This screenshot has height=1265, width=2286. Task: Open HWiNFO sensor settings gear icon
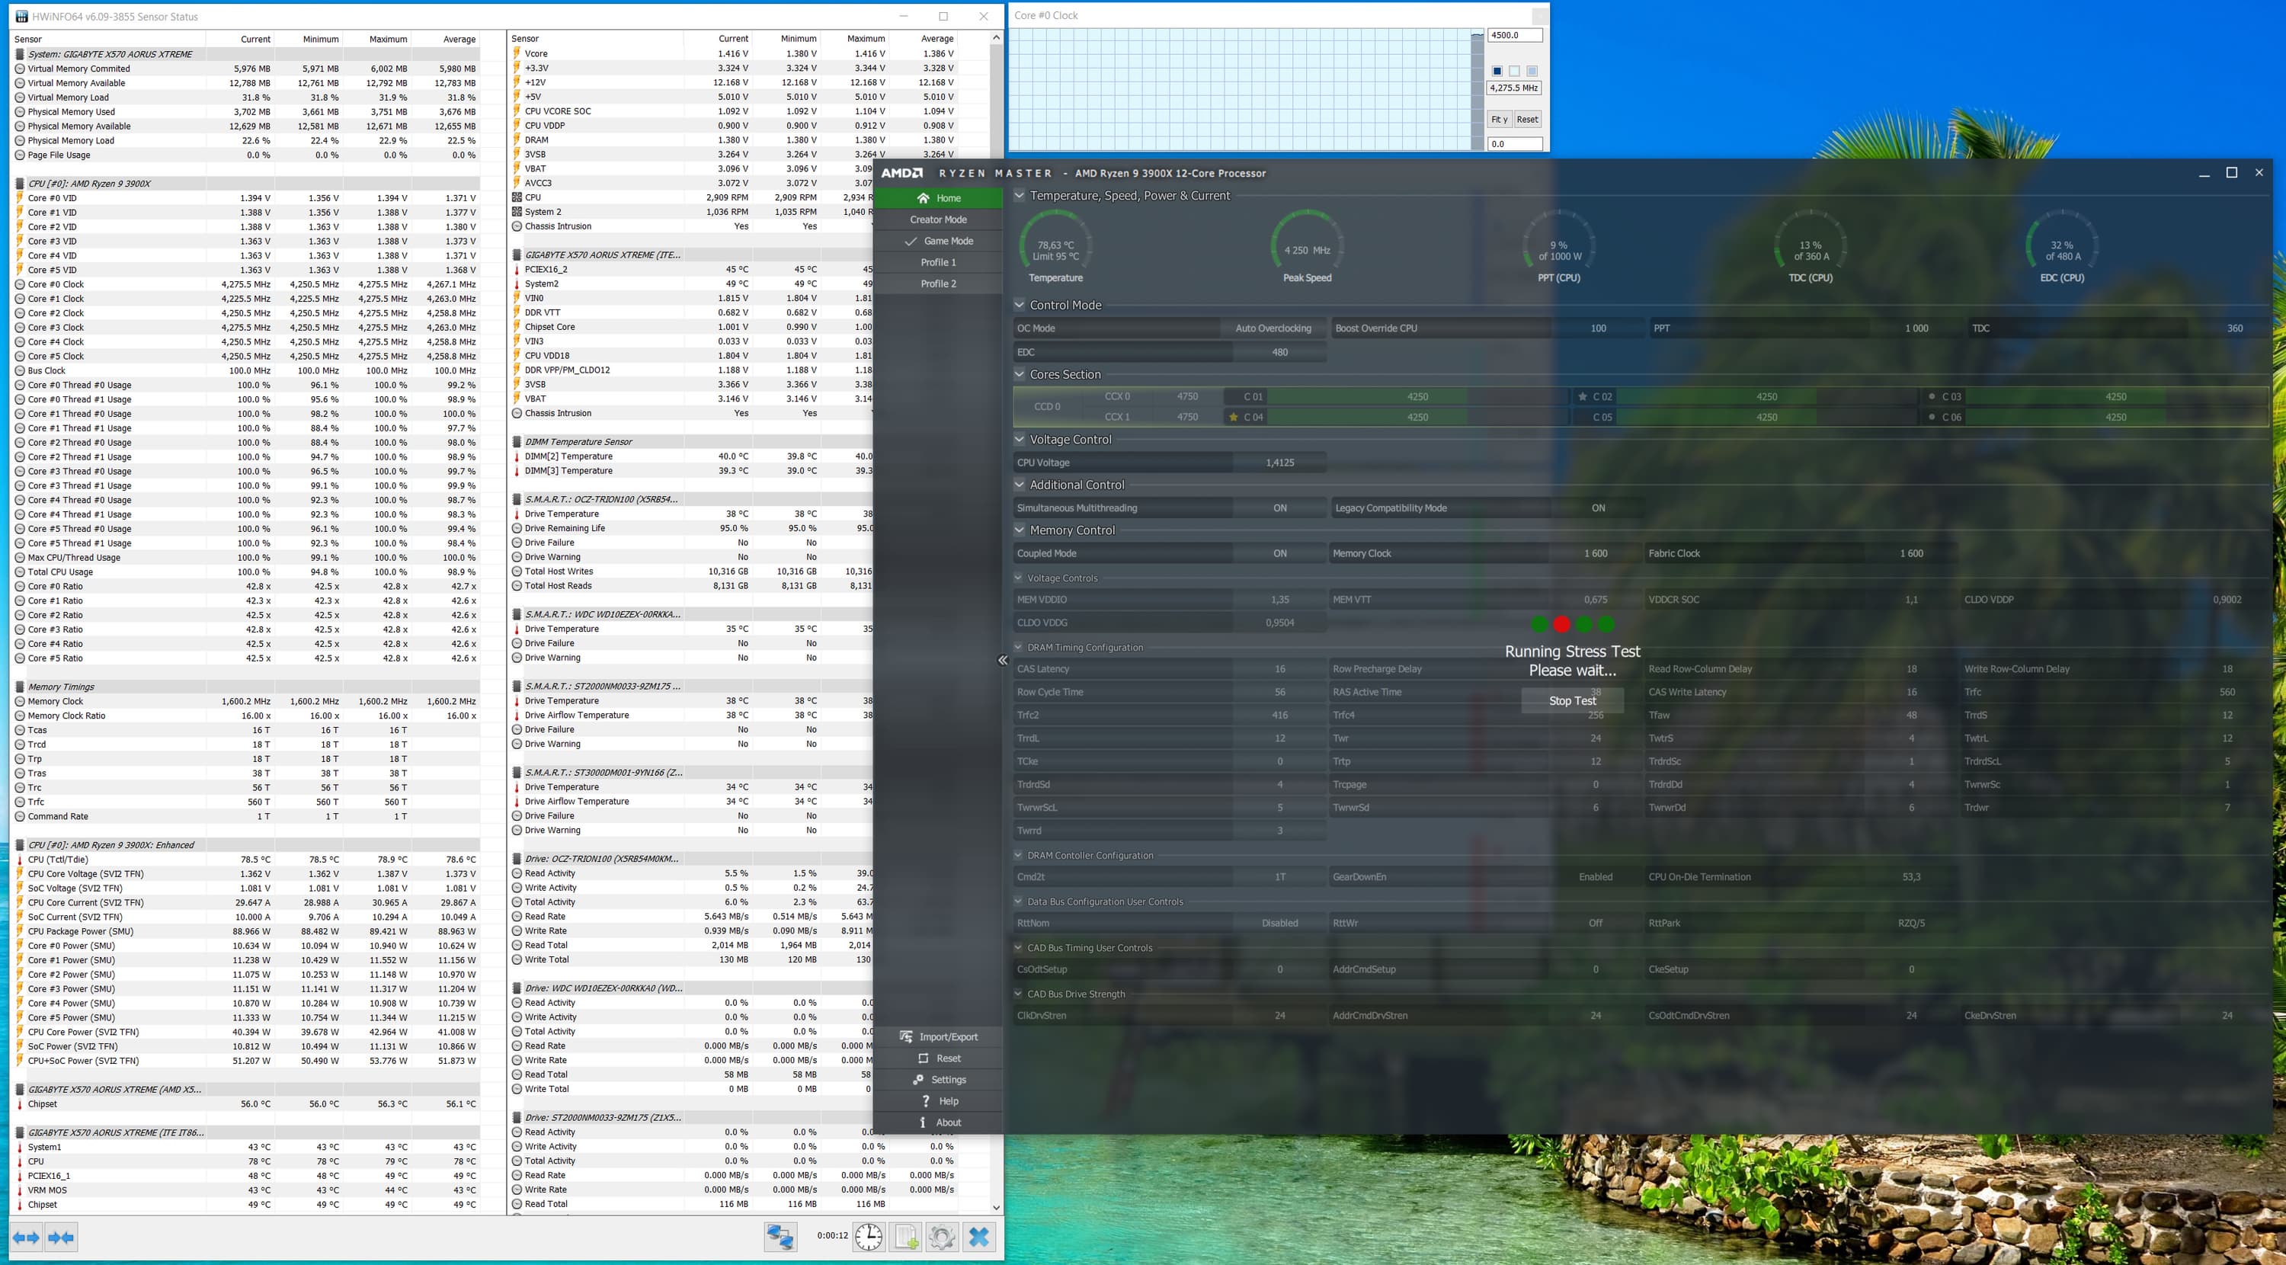click(943, 1236)
